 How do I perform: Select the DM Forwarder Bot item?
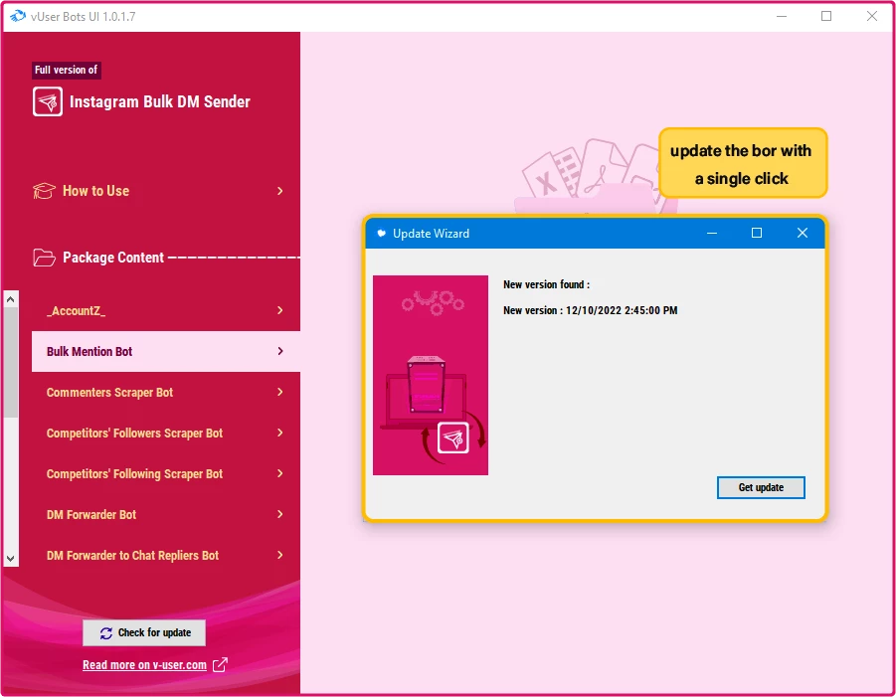(x=166, y=515)
